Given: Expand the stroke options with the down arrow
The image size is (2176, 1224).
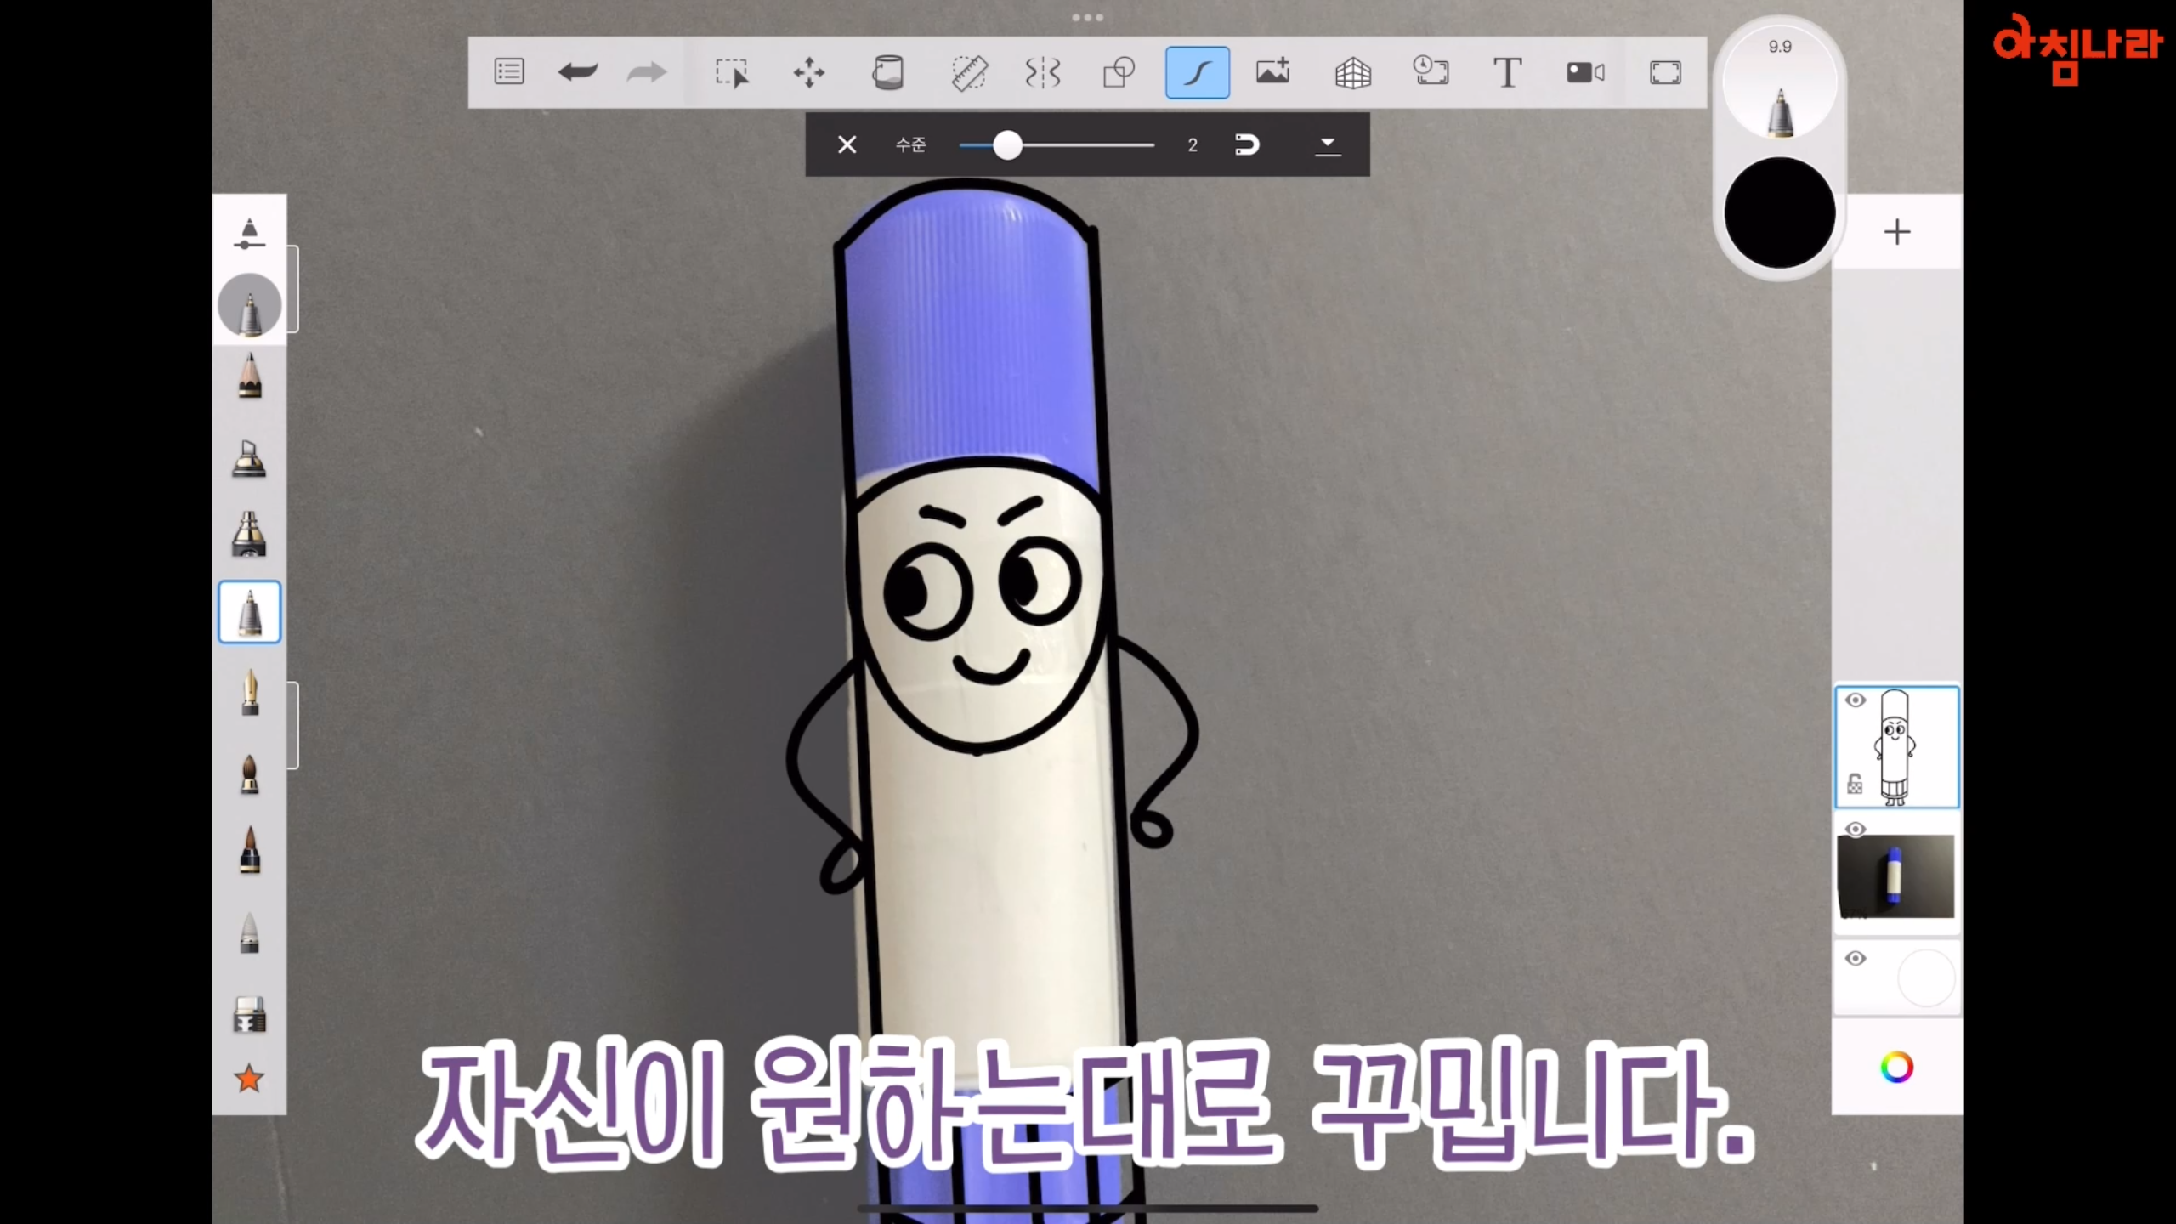Looking at the screenshot, I should click(1328, 145).
